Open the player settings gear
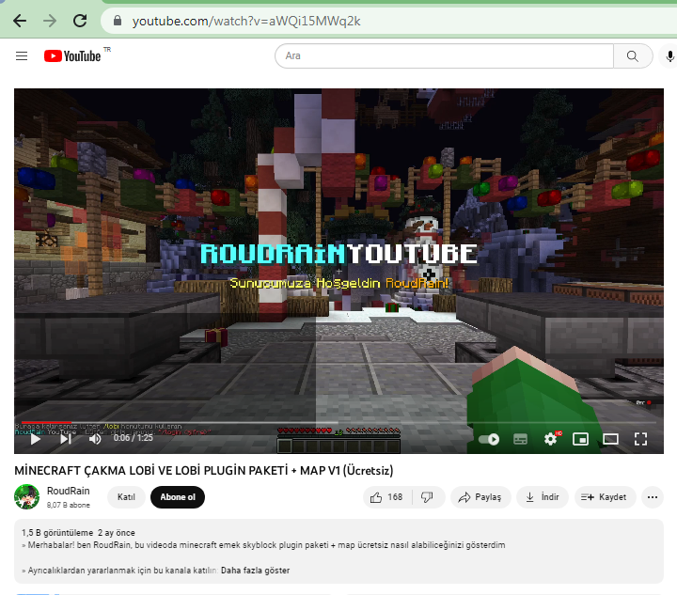677x595 pixels. (x=550, y=439)
